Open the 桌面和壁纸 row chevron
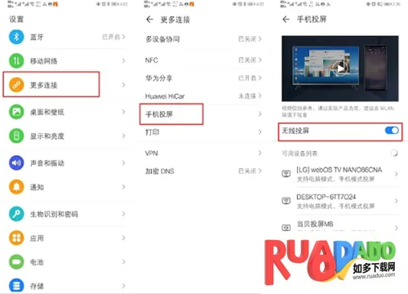 (123, 112)
